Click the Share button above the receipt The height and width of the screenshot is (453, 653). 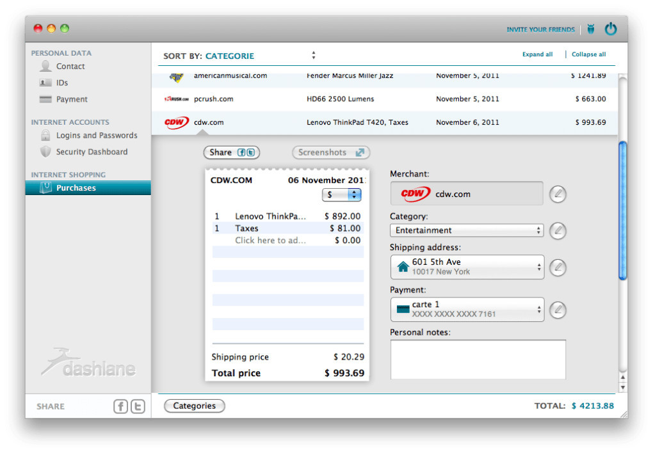(x=232, y=152)
